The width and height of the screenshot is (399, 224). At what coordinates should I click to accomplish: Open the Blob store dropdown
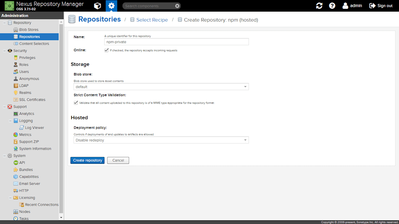[x=245, y=87]
